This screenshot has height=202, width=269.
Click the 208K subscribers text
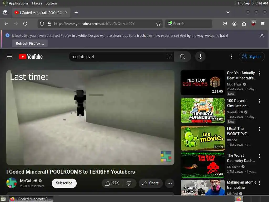coord(32,186)
